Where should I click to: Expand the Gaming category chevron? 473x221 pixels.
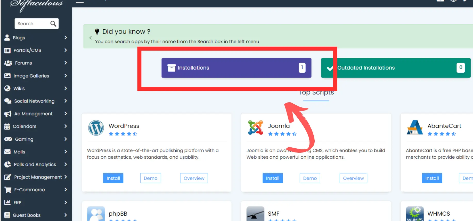[66, 139]
